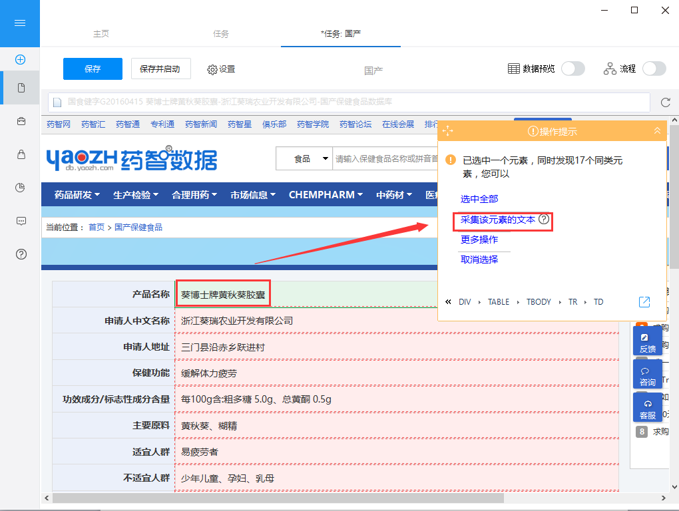
Task: Click the 黄秋葵、糊精 cell
Action: [x=397, y=426]
